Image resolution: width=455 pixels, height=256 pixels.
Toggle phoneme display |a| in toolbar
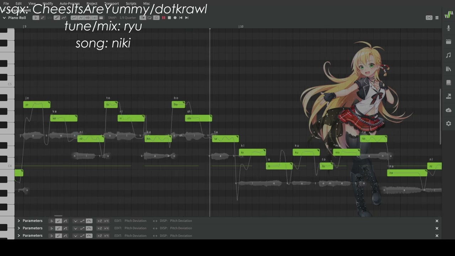point(95,18)
